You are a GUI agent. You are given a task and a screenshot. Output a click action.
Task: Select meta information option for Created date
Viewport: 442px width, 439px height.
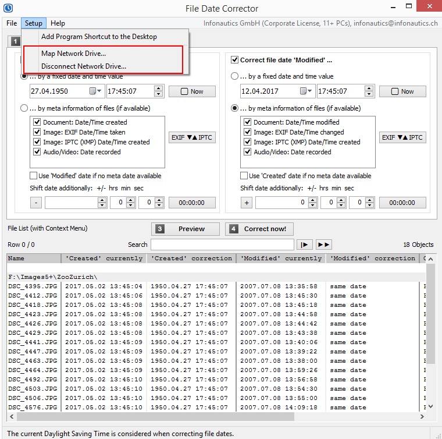(x=24, y=108)
